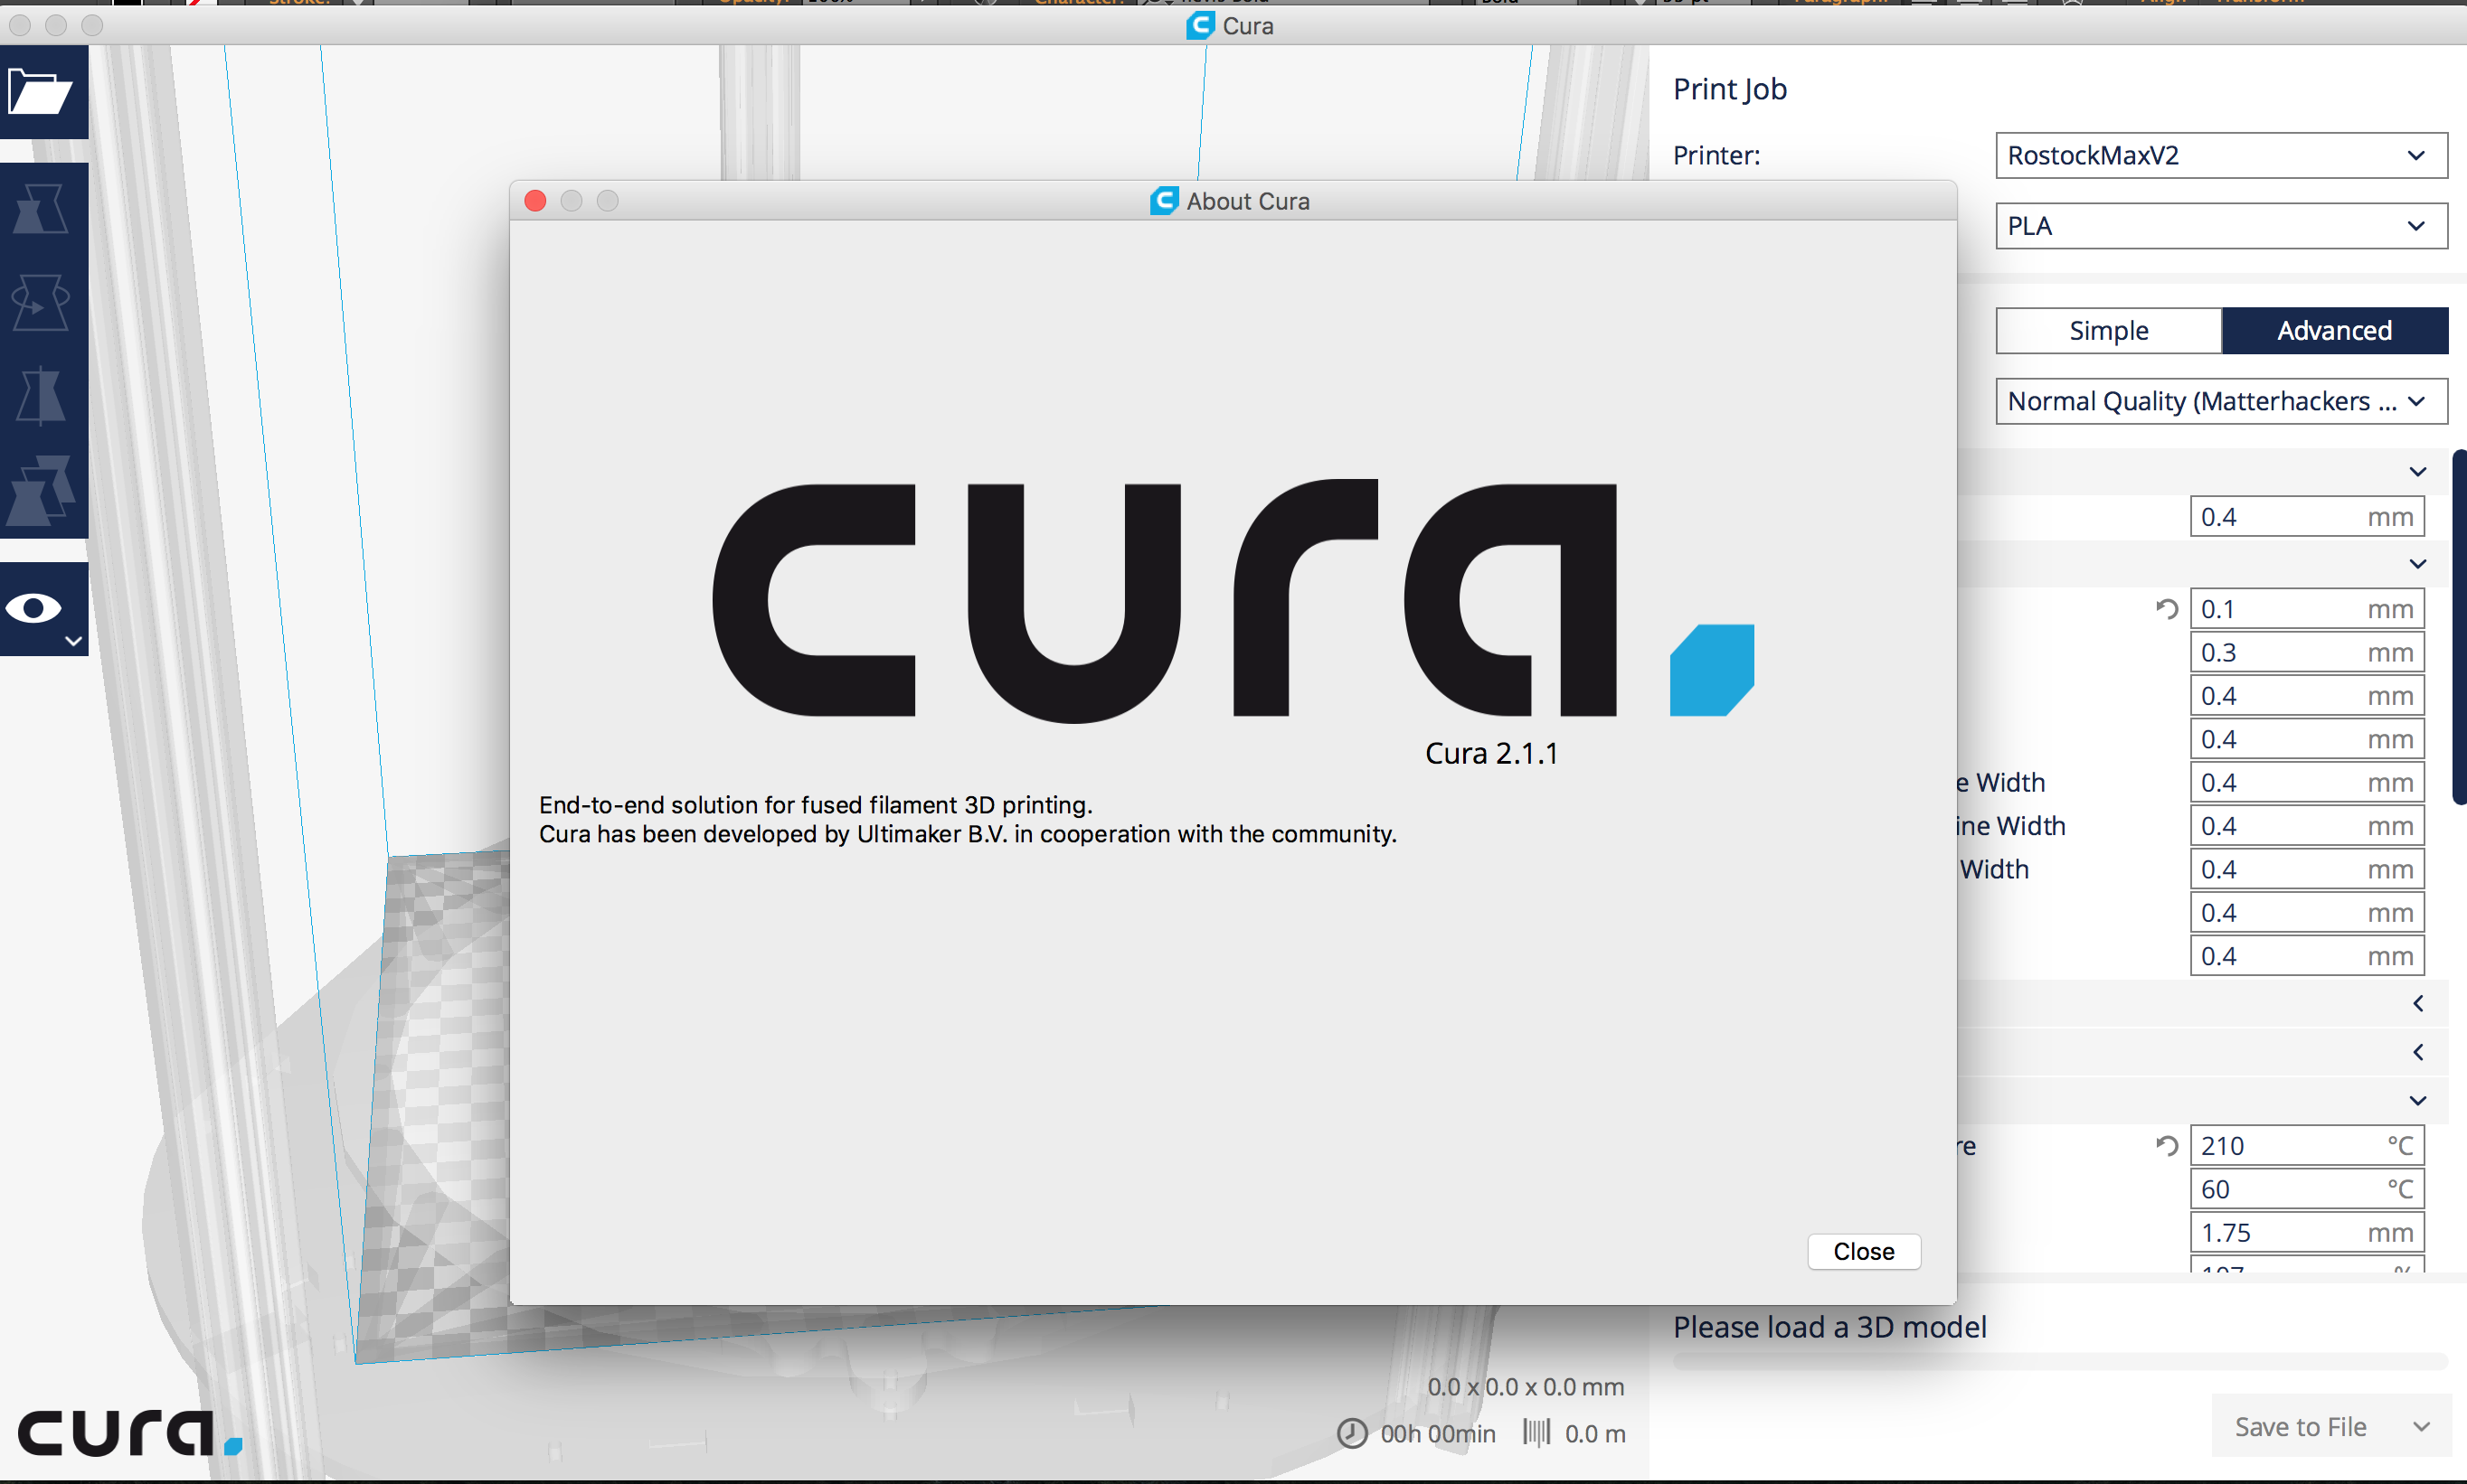Open Save to File output options arrow
The width and height of the screenshot is (2467, 1484).
click(2421, 1426)
